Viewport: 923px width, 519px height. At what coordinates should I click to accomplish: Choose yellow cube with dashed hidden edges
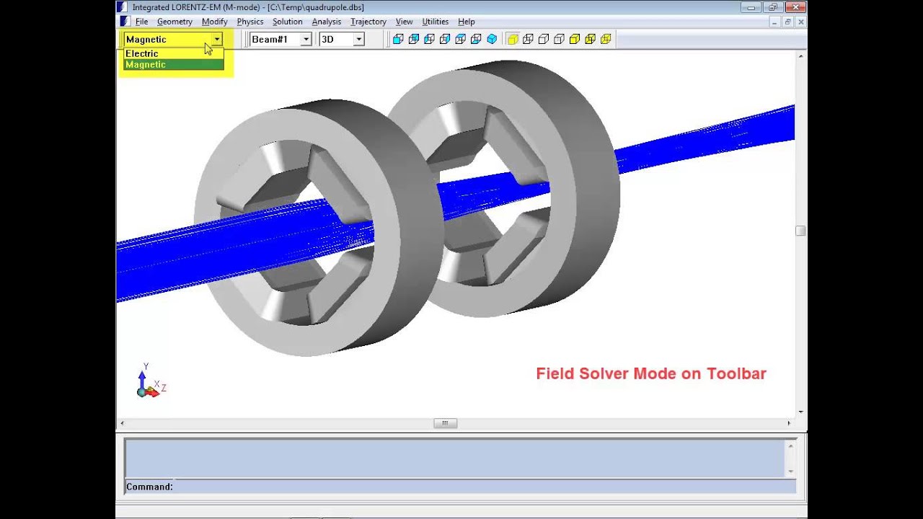606,39
